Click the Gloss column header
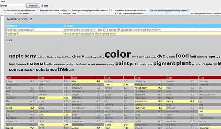This screenshot has width=221, height=129. point(142,26)
